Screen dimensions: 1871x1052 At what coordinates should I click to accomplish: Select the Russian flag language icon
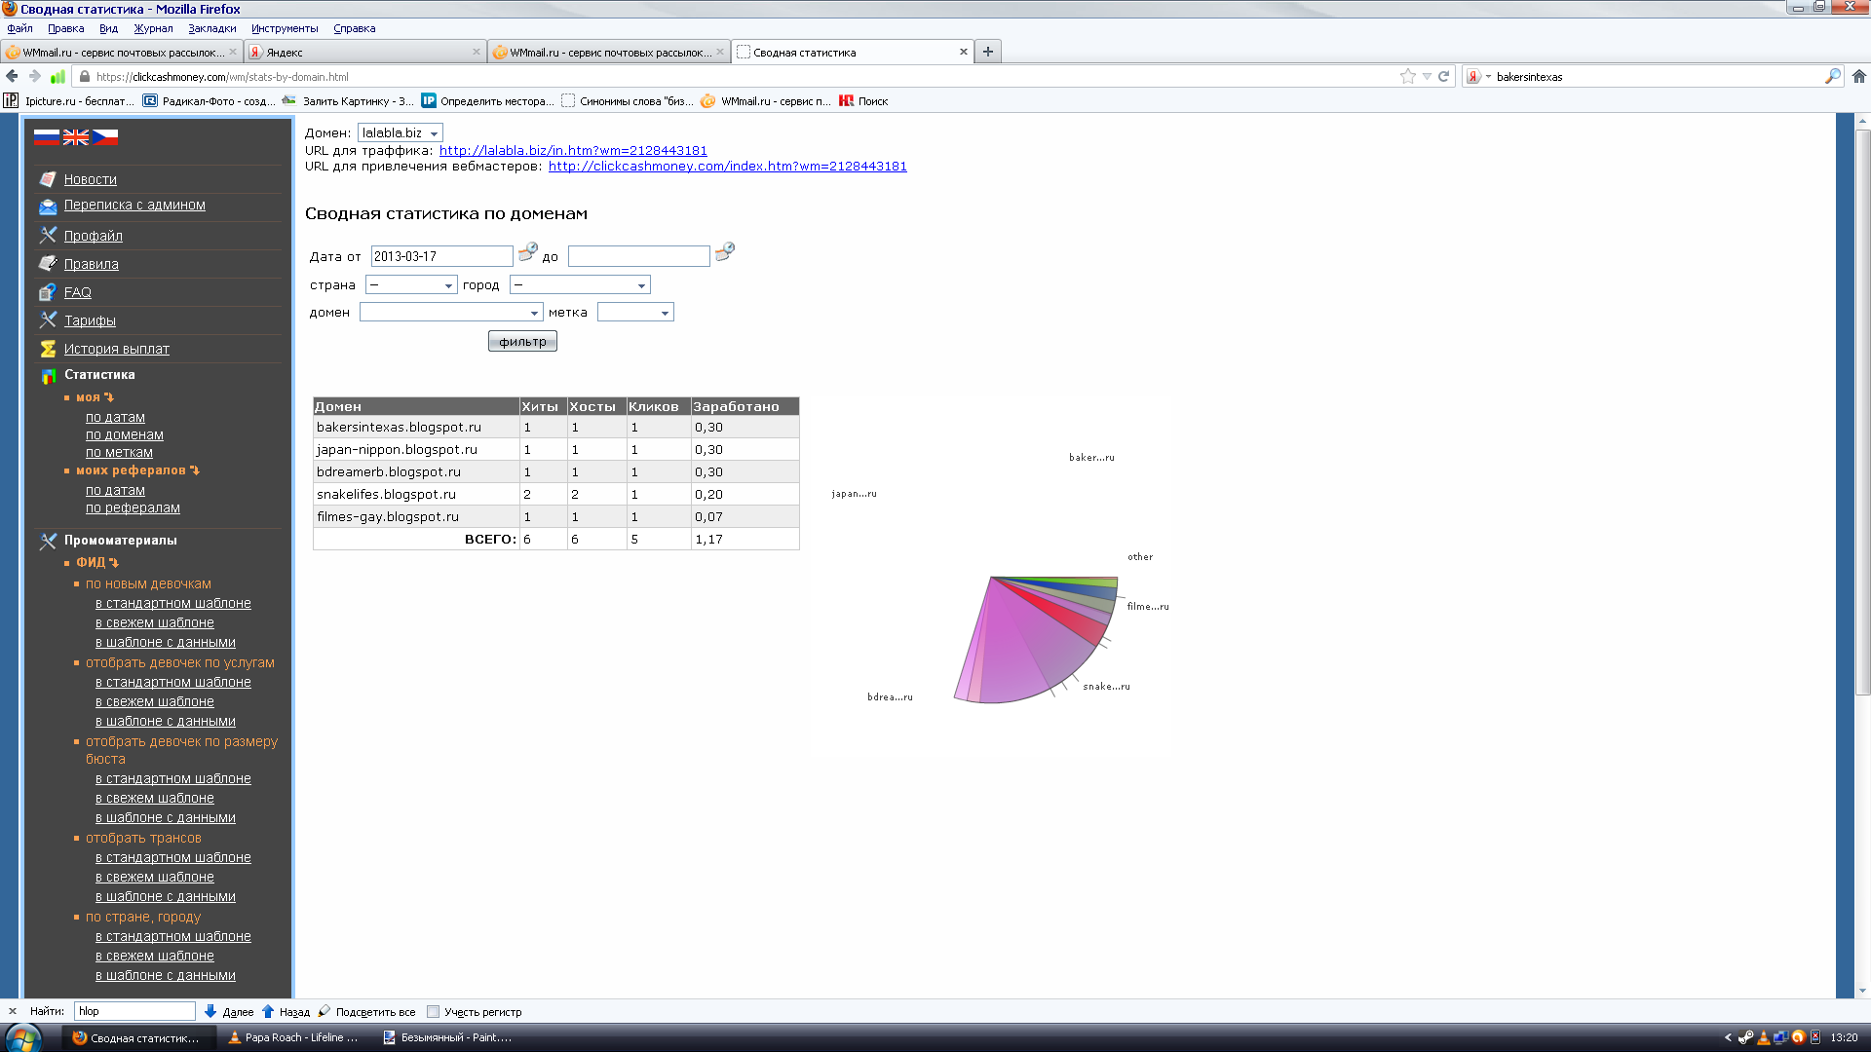coord(46,137)
